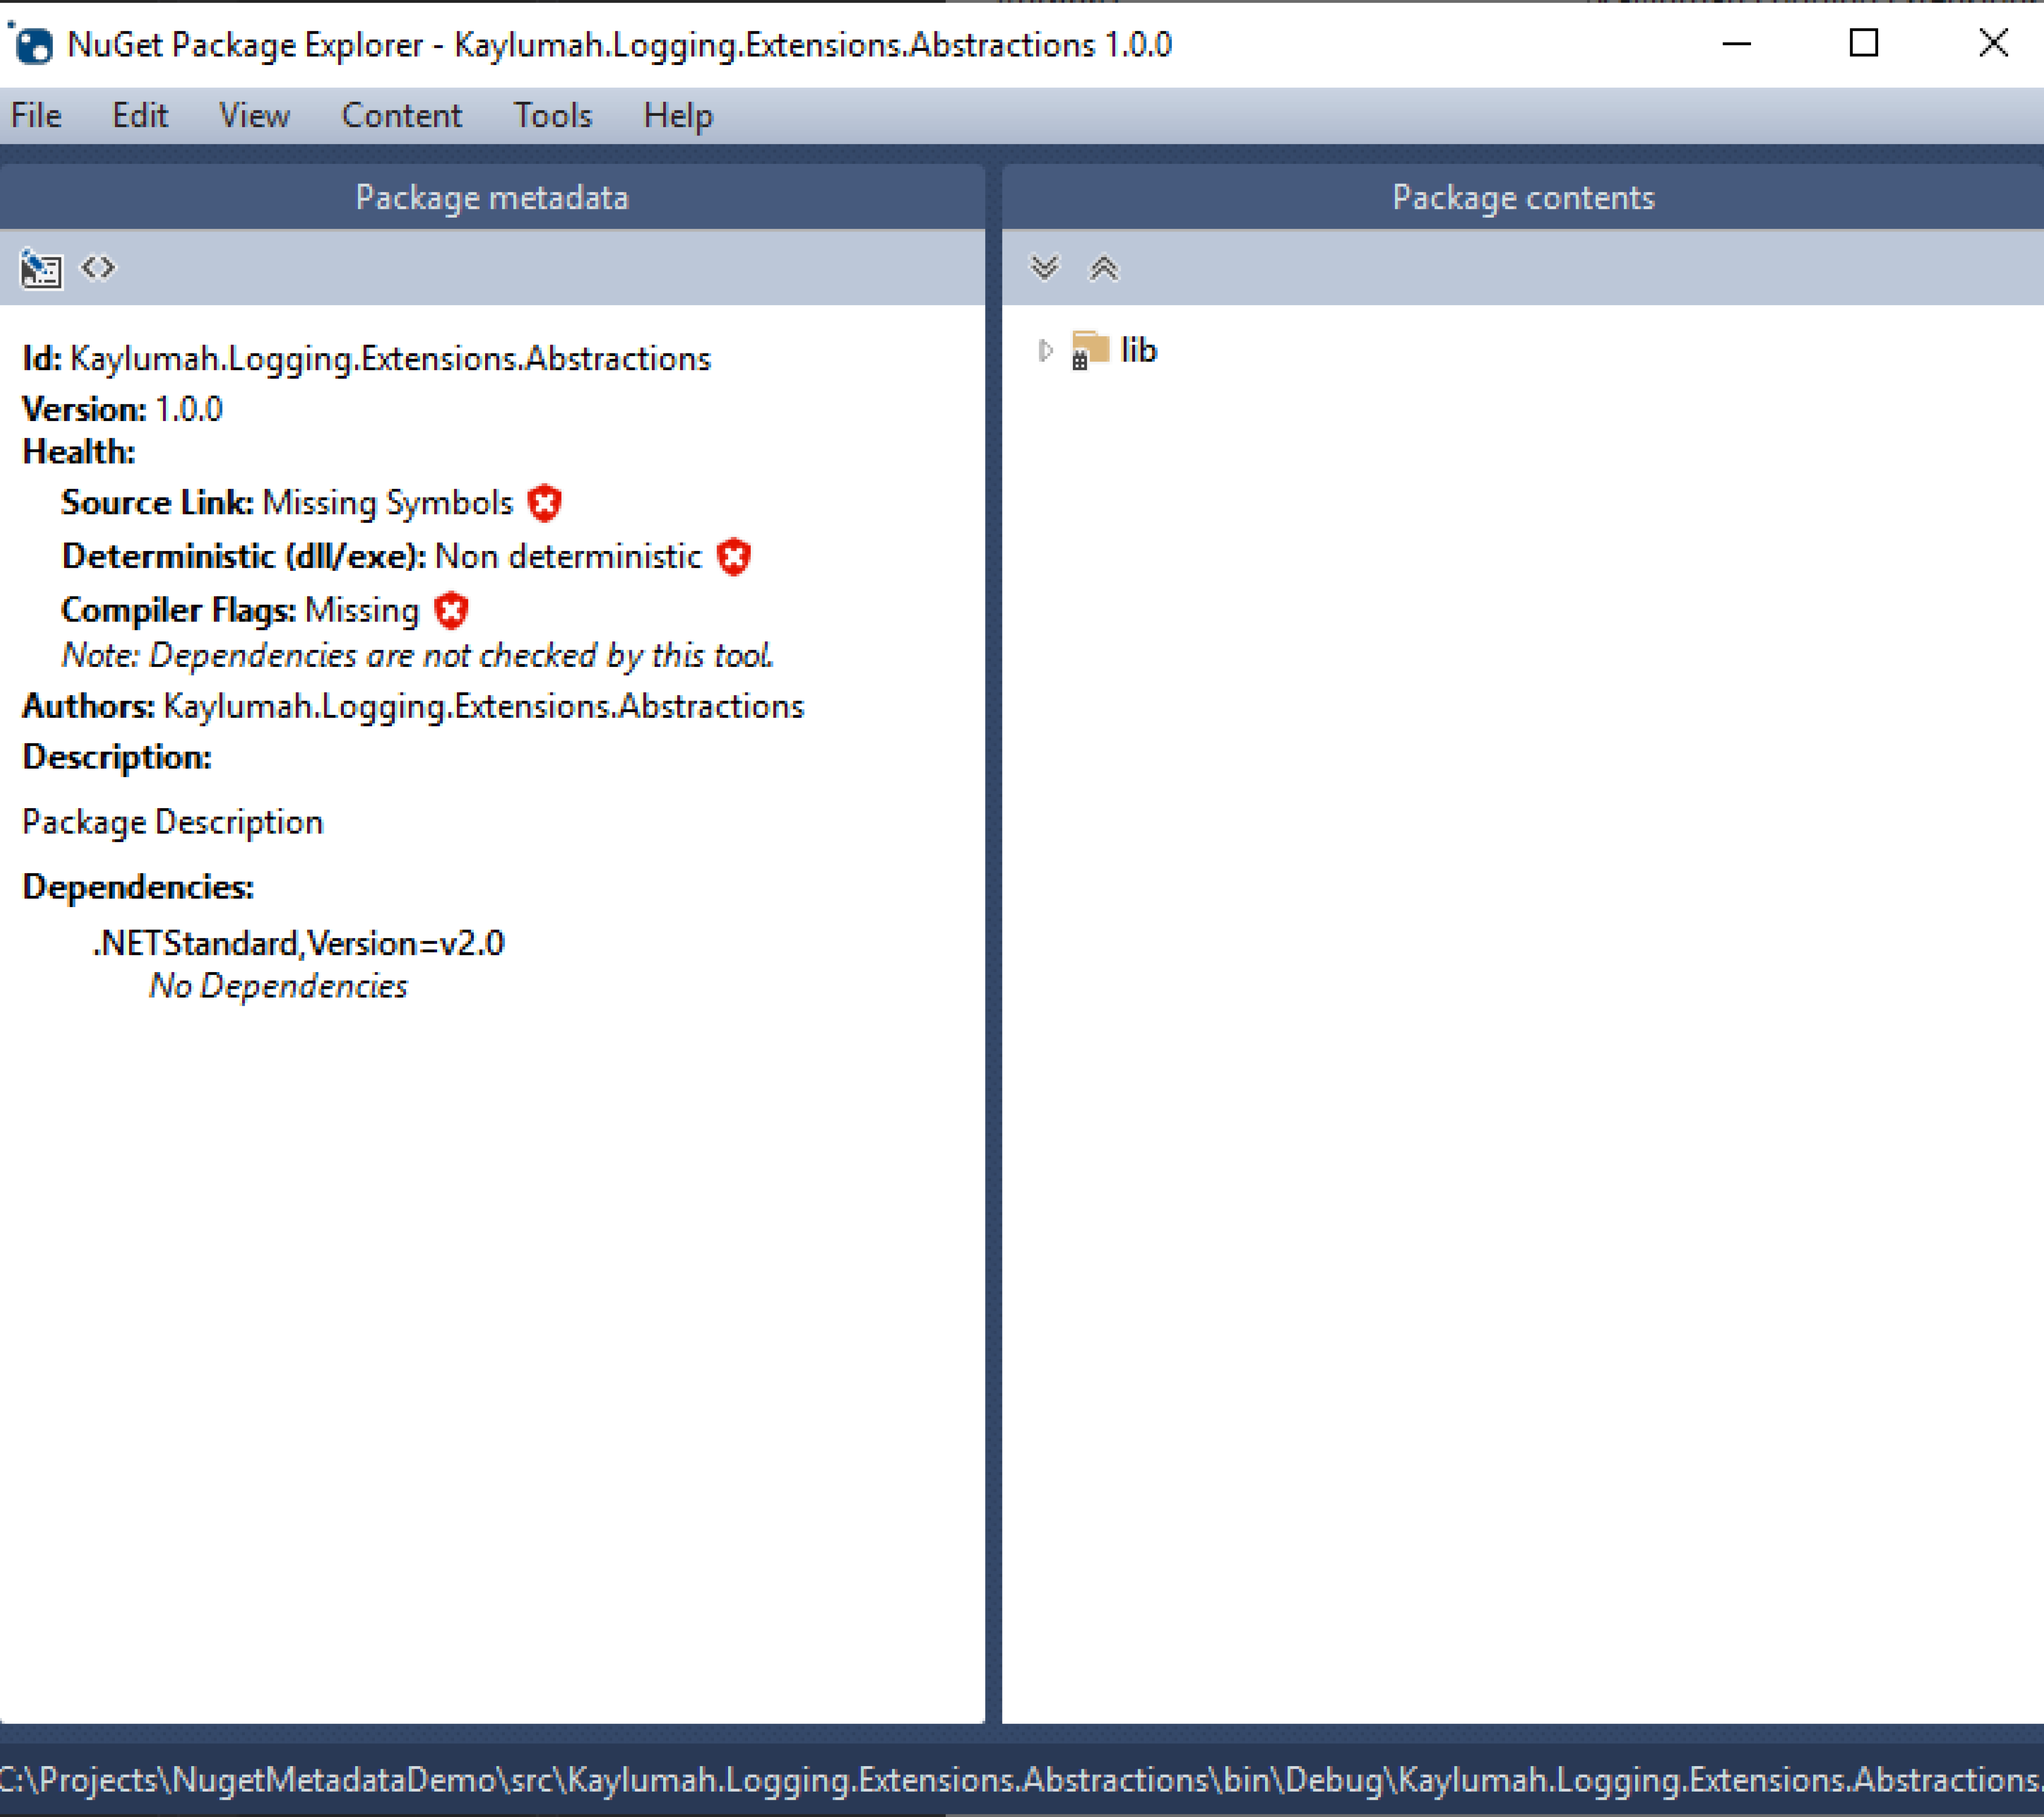Click the Source Link: label
Viewport: 2044px width, 1817px height.
pos(157,502)
